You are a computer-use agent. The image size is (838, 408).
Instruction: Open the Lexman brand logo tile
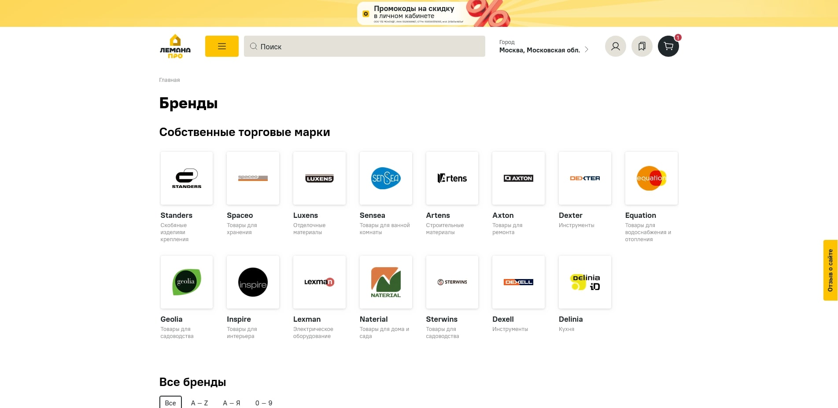coord(320,282)
